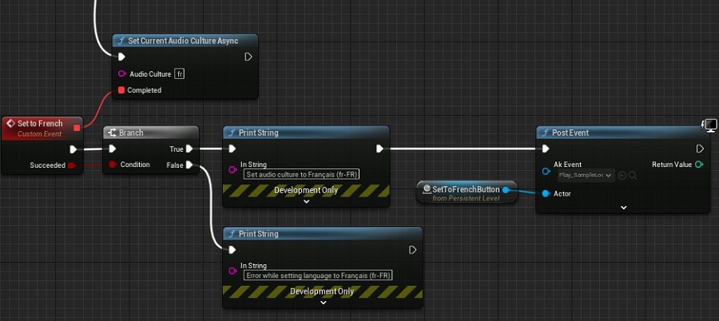719x321 pixels.
Task: Click the Branch node icon
Action: click(112, 133)
